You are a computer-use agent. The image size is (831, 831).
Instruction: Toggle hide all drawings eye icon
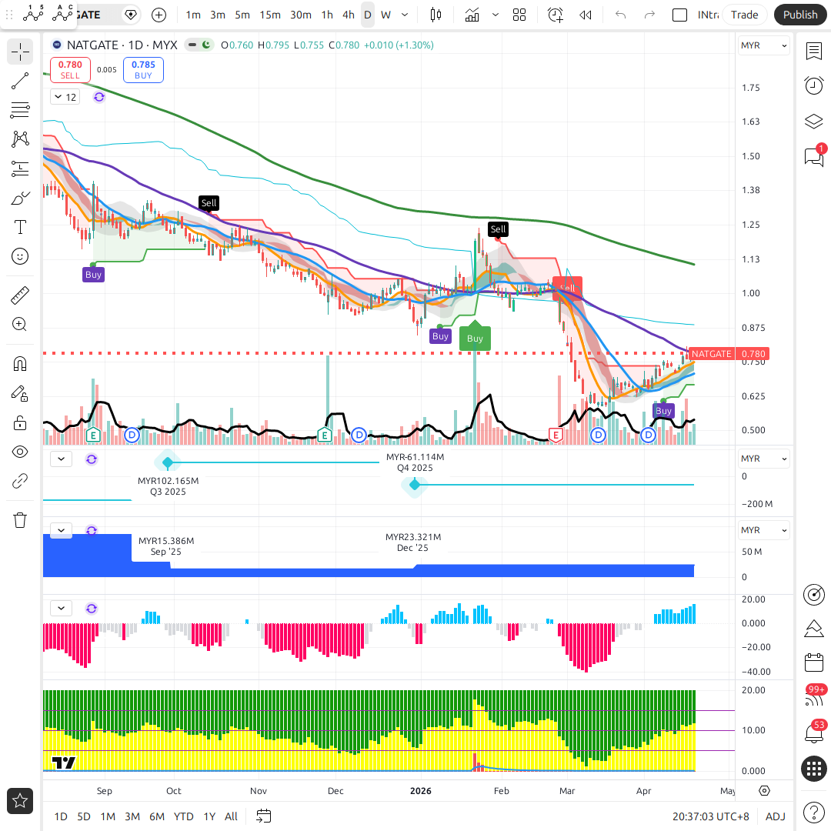(20, 452)
